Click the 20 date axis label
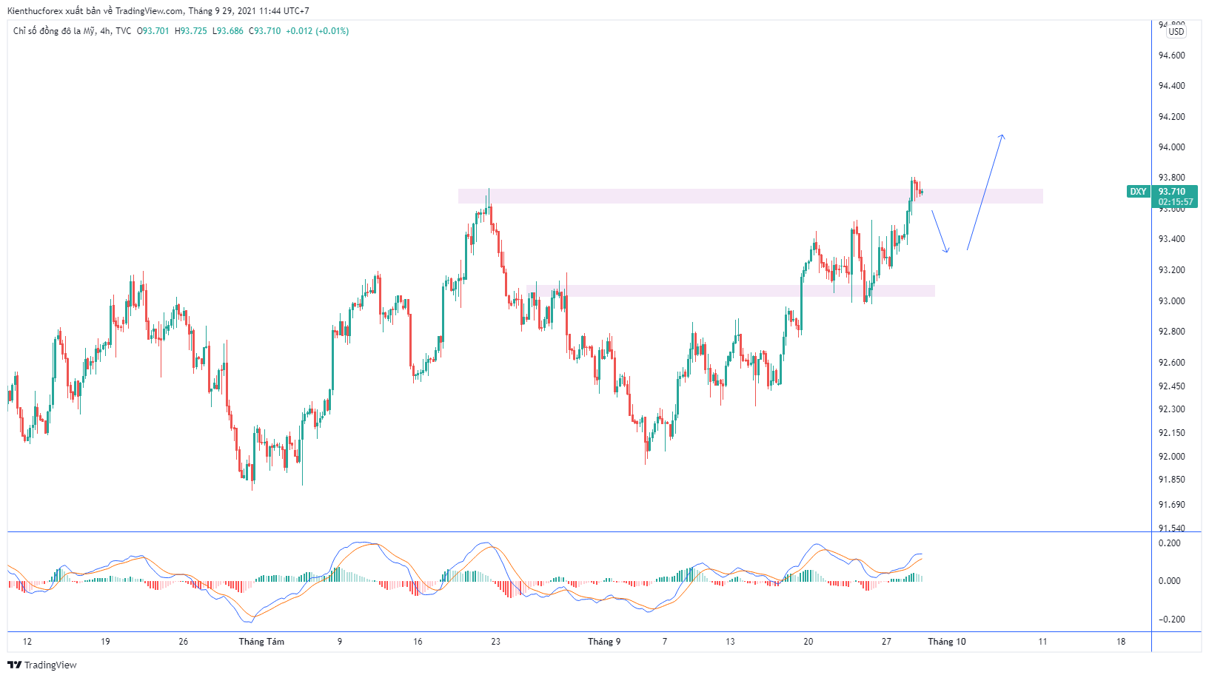This screenshot has width=1209, height=678. point(808,642)
